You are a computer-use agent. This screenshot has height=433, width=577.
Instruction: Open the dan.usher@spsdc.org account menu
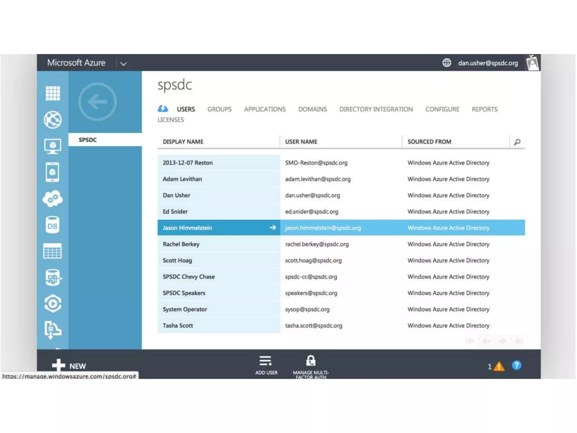tap(488, 63)
